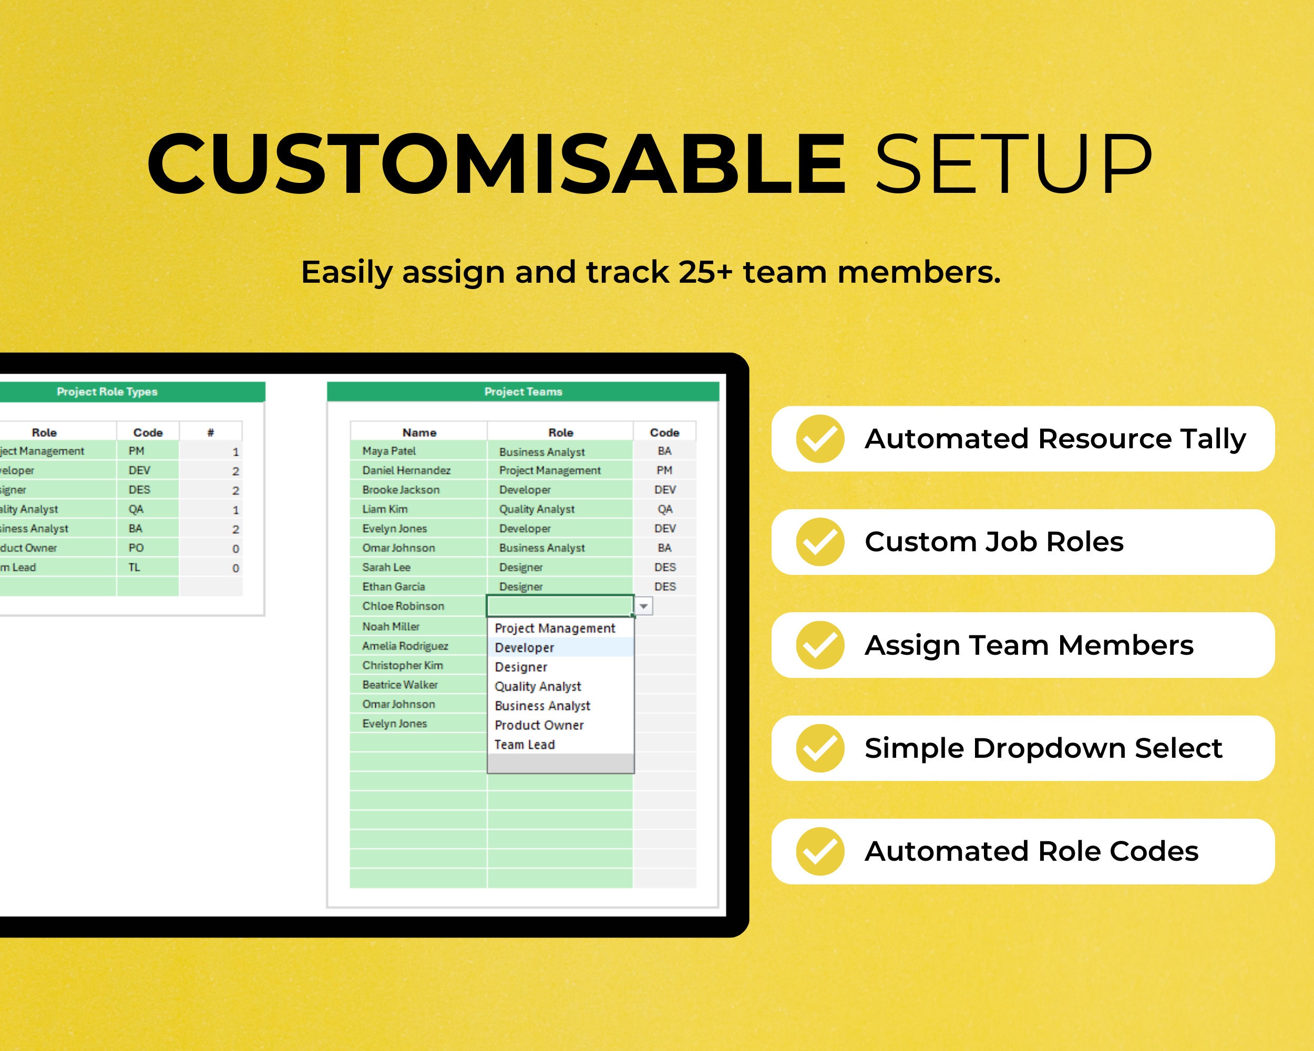Click the TL code in Project Role Types
Viewport: 1314px width, 1051px height.
pyautogui.click(x=148, y=567)
